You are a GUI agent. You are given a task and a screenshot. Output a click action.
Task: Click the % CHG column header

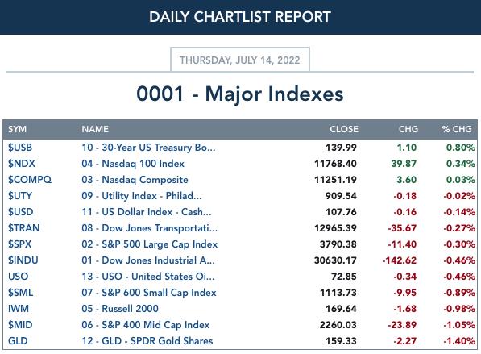pos(457,129)
